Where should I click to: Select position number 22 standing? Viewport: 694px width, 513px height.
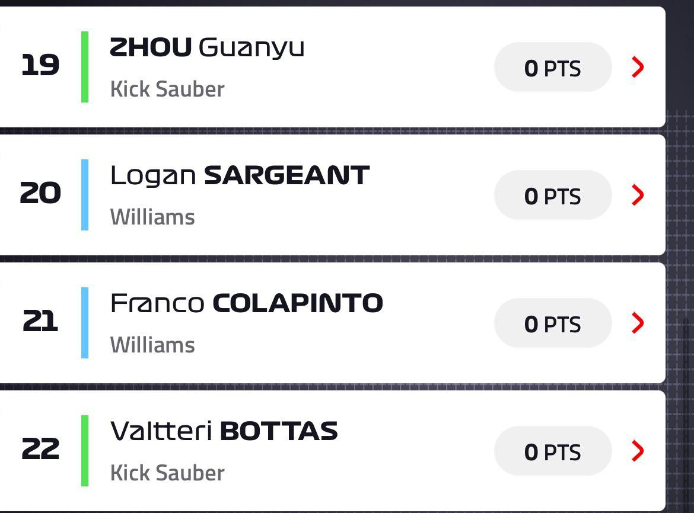pyautogui.click(x=40, y=449)
